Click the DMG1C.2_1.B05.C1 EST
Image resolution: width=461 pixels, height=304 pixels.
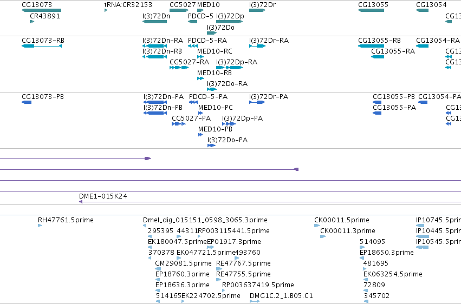[x=255, y=301]
